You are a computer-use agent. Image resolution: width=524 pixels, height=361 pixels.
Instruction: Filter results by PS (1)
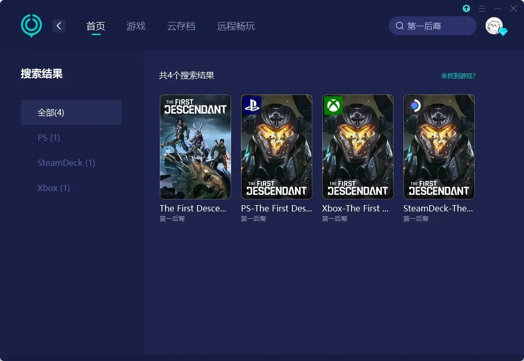point(49,137)
